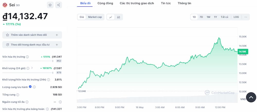
Task: Click the scroll-to-top arrow button
Action: click(251, 97)
